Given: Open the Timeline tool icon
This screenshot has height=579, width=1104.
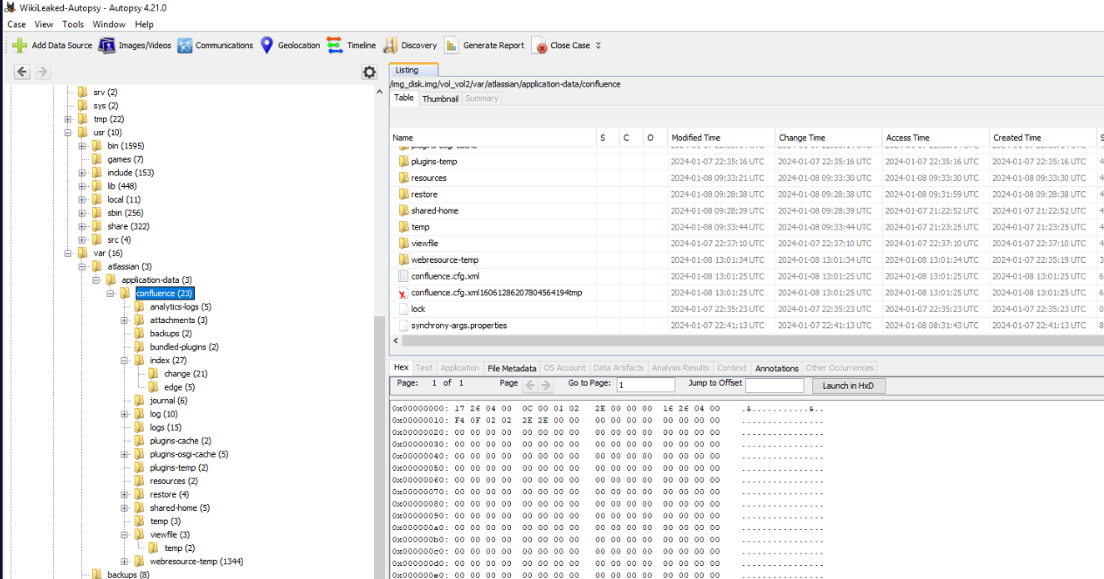Looking at the screenshot, I should point(335,45).
